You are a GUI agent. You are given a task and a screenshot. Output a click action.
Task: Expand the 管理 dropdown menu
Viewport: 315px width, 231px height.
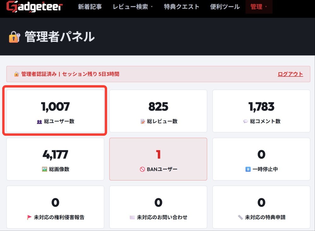(x=259, y=7)
